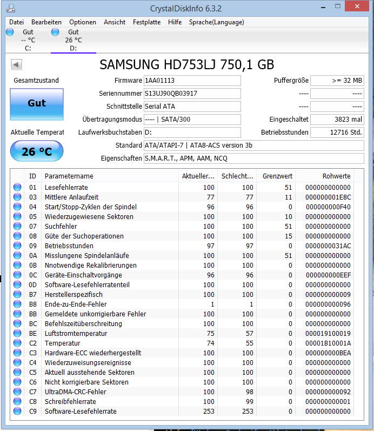Click the Grenzwert column header
This screenshot has height=431, width=374.
[276, 176]
